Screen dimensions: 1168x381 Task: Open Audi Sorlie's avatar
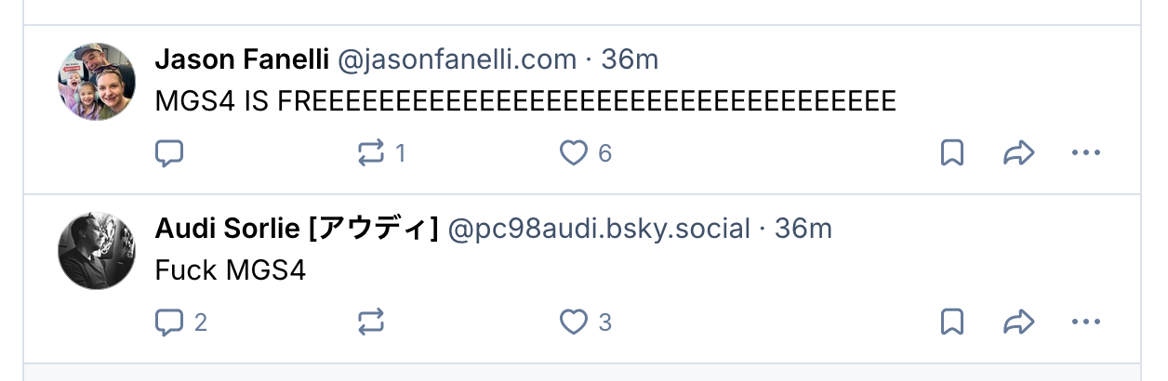pyautogui.click(x=98, y=250)
